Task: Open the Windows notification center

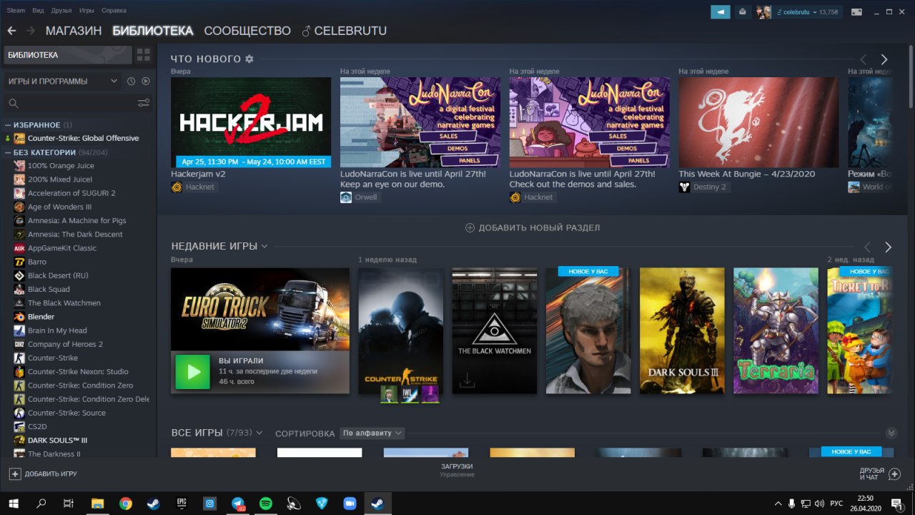Action: click(896, 504)
